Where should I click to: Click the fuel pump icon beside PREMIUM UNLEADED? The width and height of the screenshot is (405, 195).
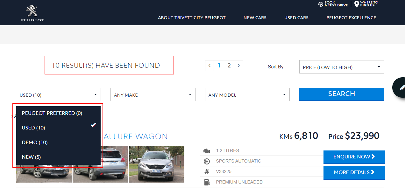point(207,182)
